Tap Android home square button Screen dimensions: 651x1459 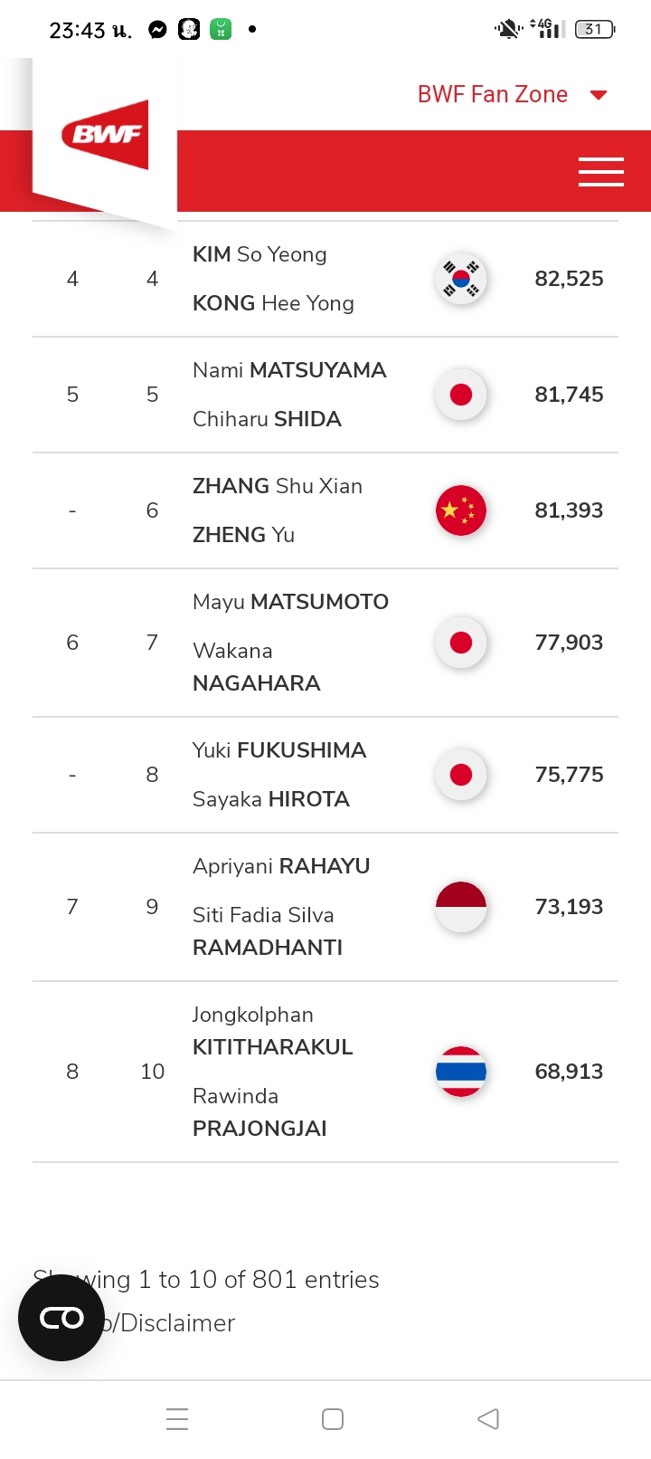[333, 1419]
